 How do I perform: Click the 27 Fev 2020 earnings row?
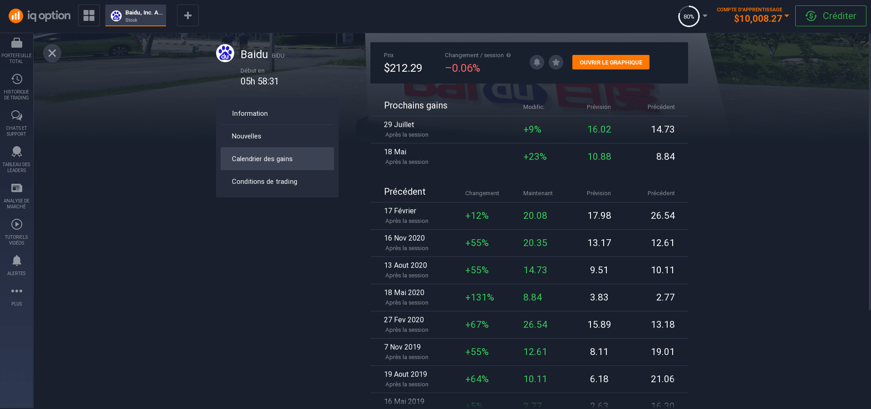point(529,325)
